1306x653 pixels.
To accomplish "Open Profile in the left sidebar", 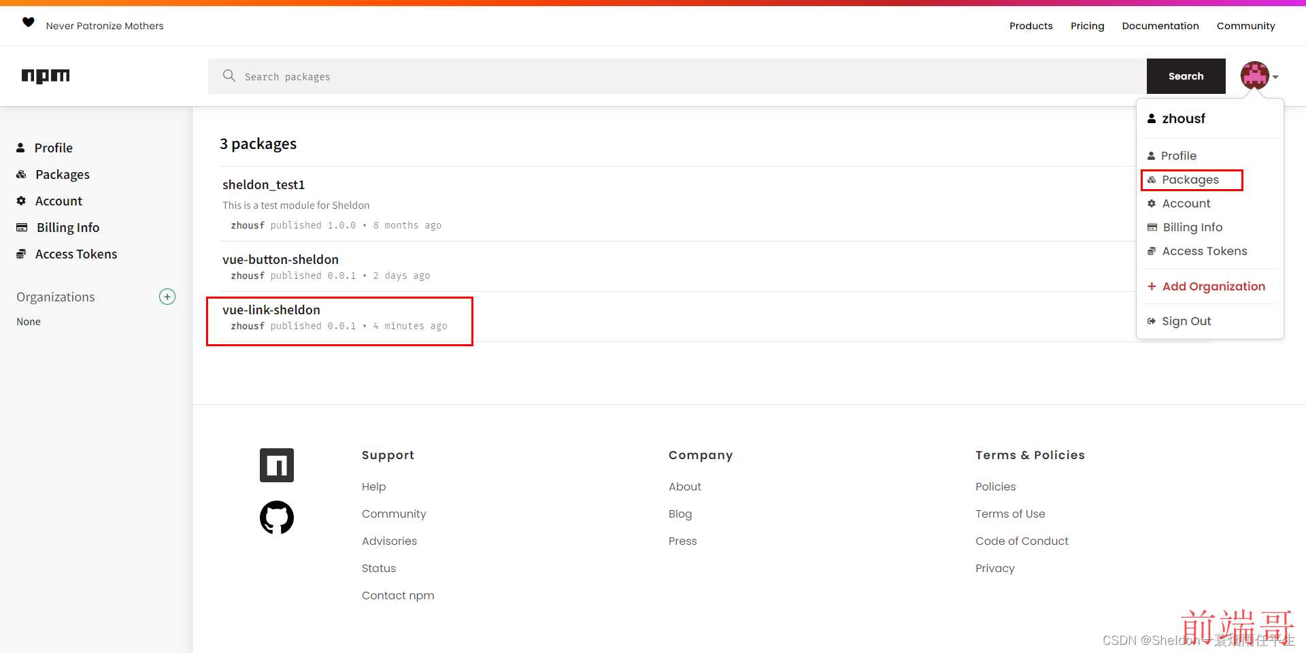I will coord(54,148).
